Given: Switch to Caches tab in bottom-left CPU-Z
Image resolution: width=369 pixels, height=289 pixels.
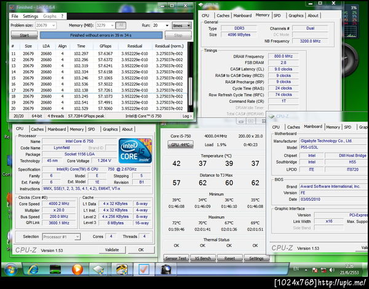Looking at the screenshot, I should [x=37, y=129].
